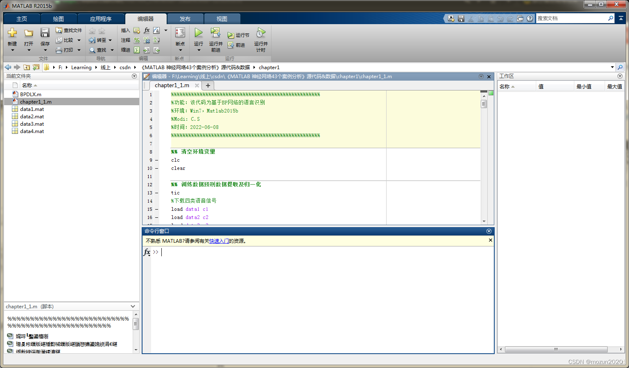The height and width of the screenshot is (368, 629).
Task: Click the 运行节 (Run Section) button
Action: 238,35
